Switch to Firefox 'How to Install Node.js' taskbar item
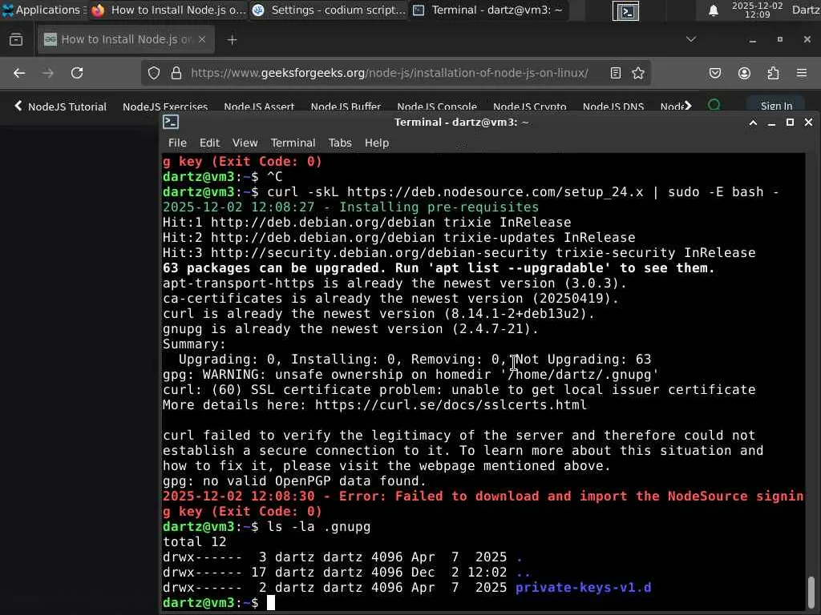The image size is (821, 615). (x=168, y=10)
